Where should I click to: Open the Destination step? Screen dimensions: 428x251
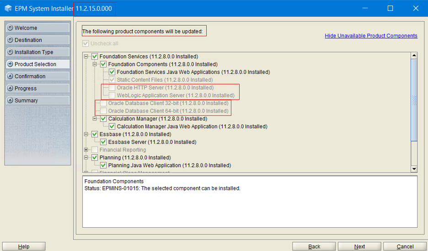(x=37, y=40)
